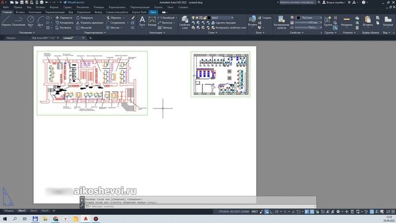Select the Текст (Text) annotation tool
396x223 pixels.
(x=142, y=21)
